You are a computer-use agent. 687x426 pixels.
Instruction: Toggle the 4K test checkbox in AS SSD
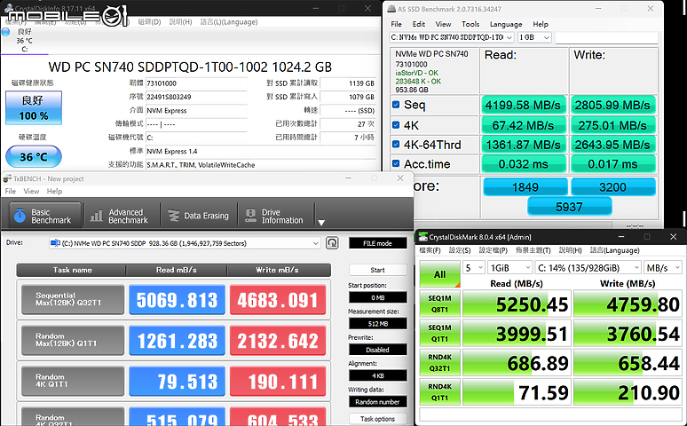[396, 125]
